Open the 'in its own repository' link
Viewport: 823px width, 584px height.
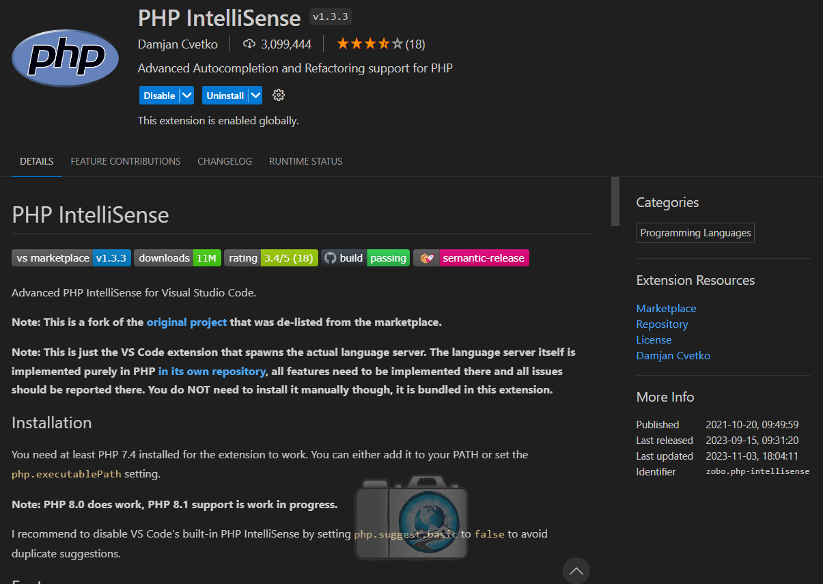coord(212,372)
